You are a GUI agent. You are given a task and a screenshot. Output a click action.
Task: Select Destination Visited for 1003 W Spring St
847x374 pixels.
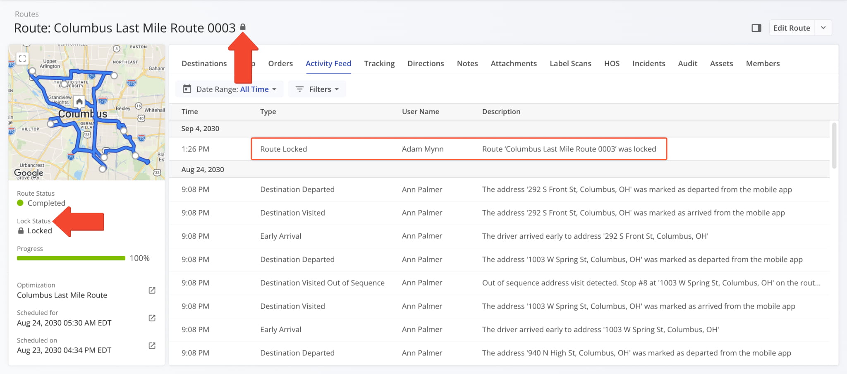tap(500, 306)
